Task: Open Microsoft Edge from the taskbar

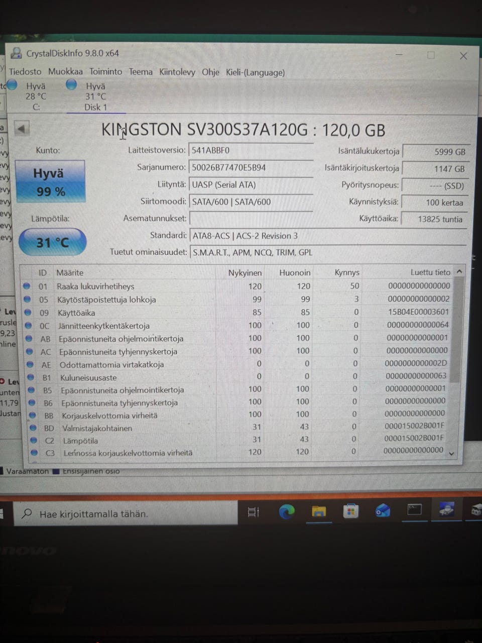Action: 287,512
